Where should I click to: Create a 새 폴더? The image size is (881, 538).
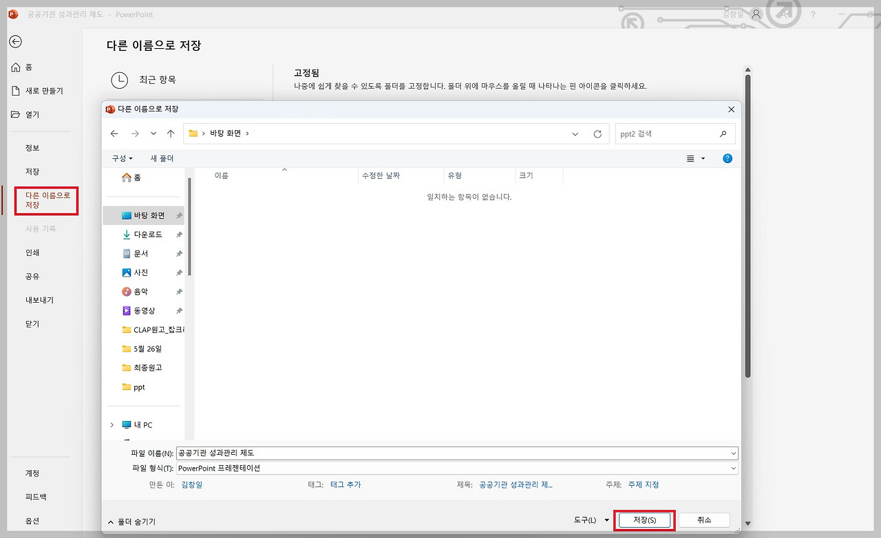click(x=162, y=158)
